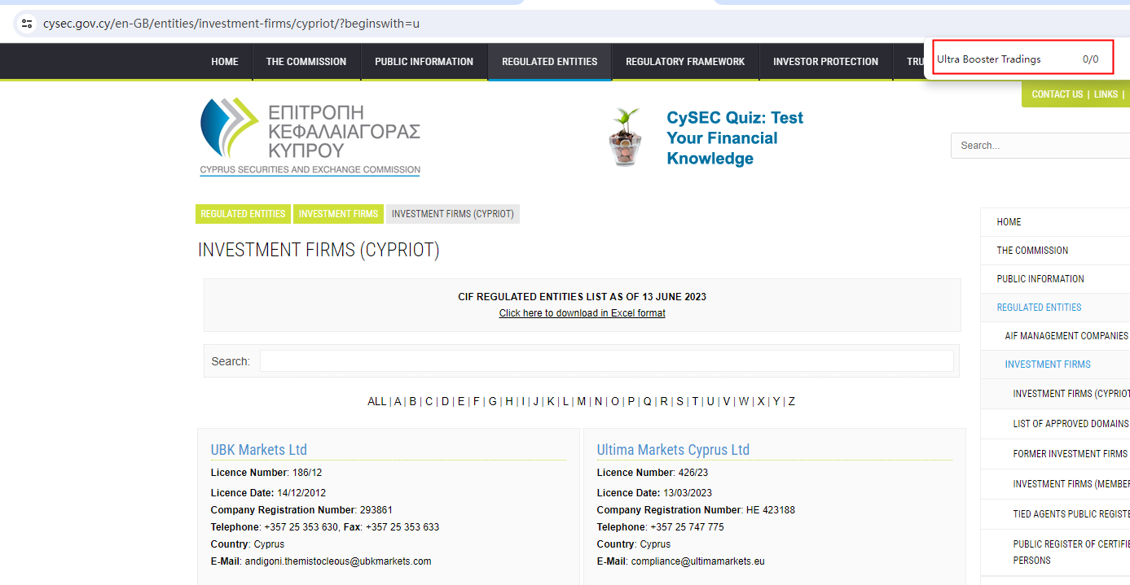Open PUBLIC INFORMATION top menu
Image resolution: width=1130 pixels, height=585 pixels.
click(x=424, y=62)
